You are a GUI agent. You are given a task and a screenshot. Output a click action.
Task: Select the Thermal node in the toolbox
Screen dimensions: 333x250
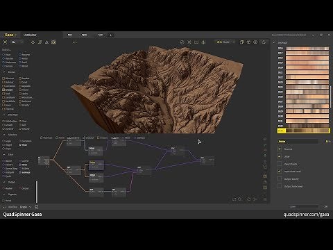click(8, 109)
